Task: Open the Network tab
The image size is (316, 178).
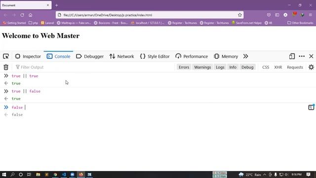Action: click(x=122, y=56)
